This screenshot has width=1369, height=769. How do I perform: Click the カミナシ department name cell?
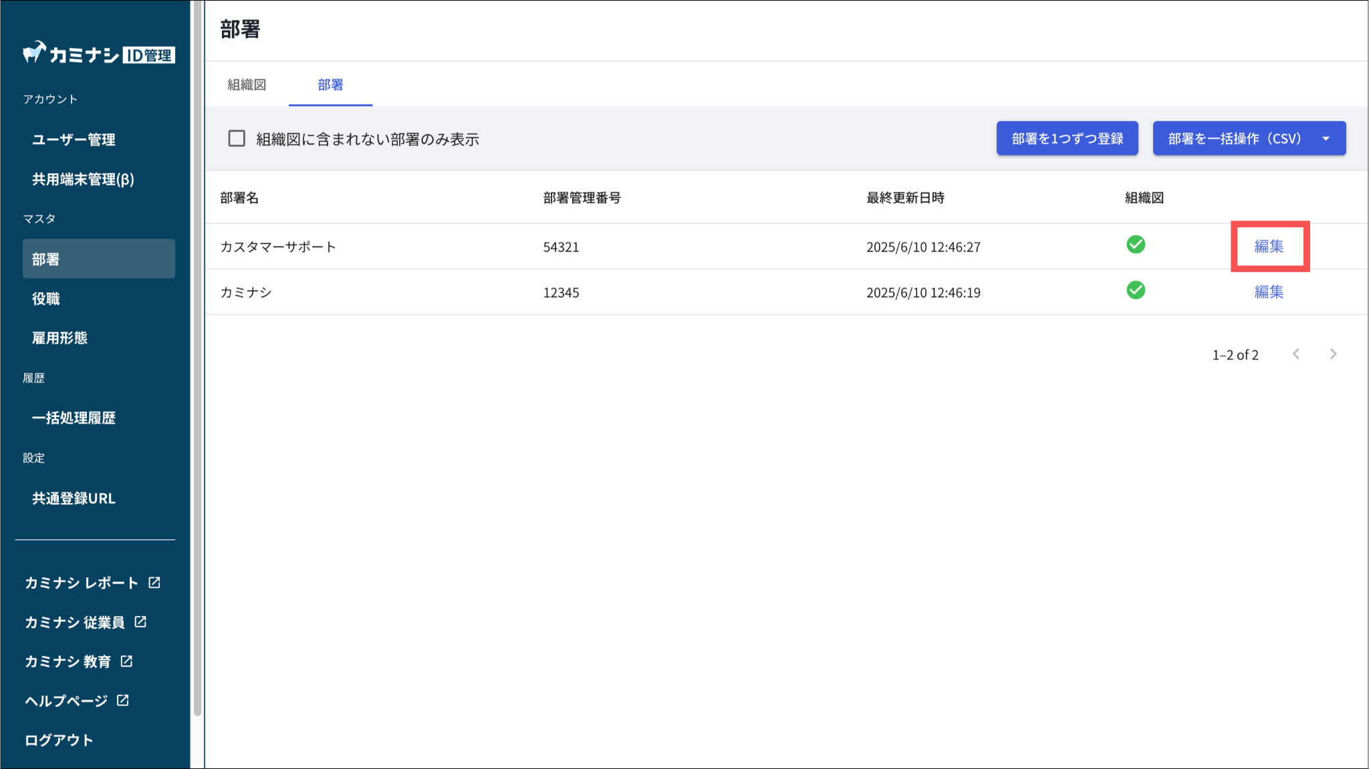point(246,292)
